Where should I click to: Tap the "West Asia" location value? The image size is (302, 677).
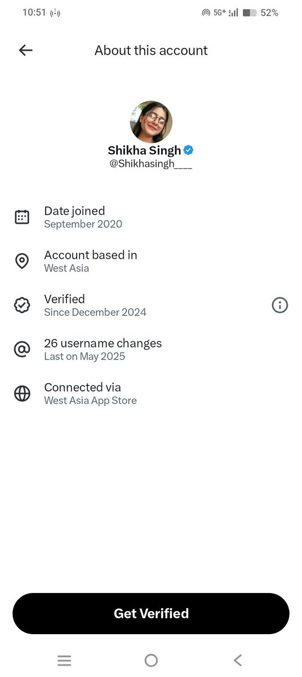click(x=66, y=268)
